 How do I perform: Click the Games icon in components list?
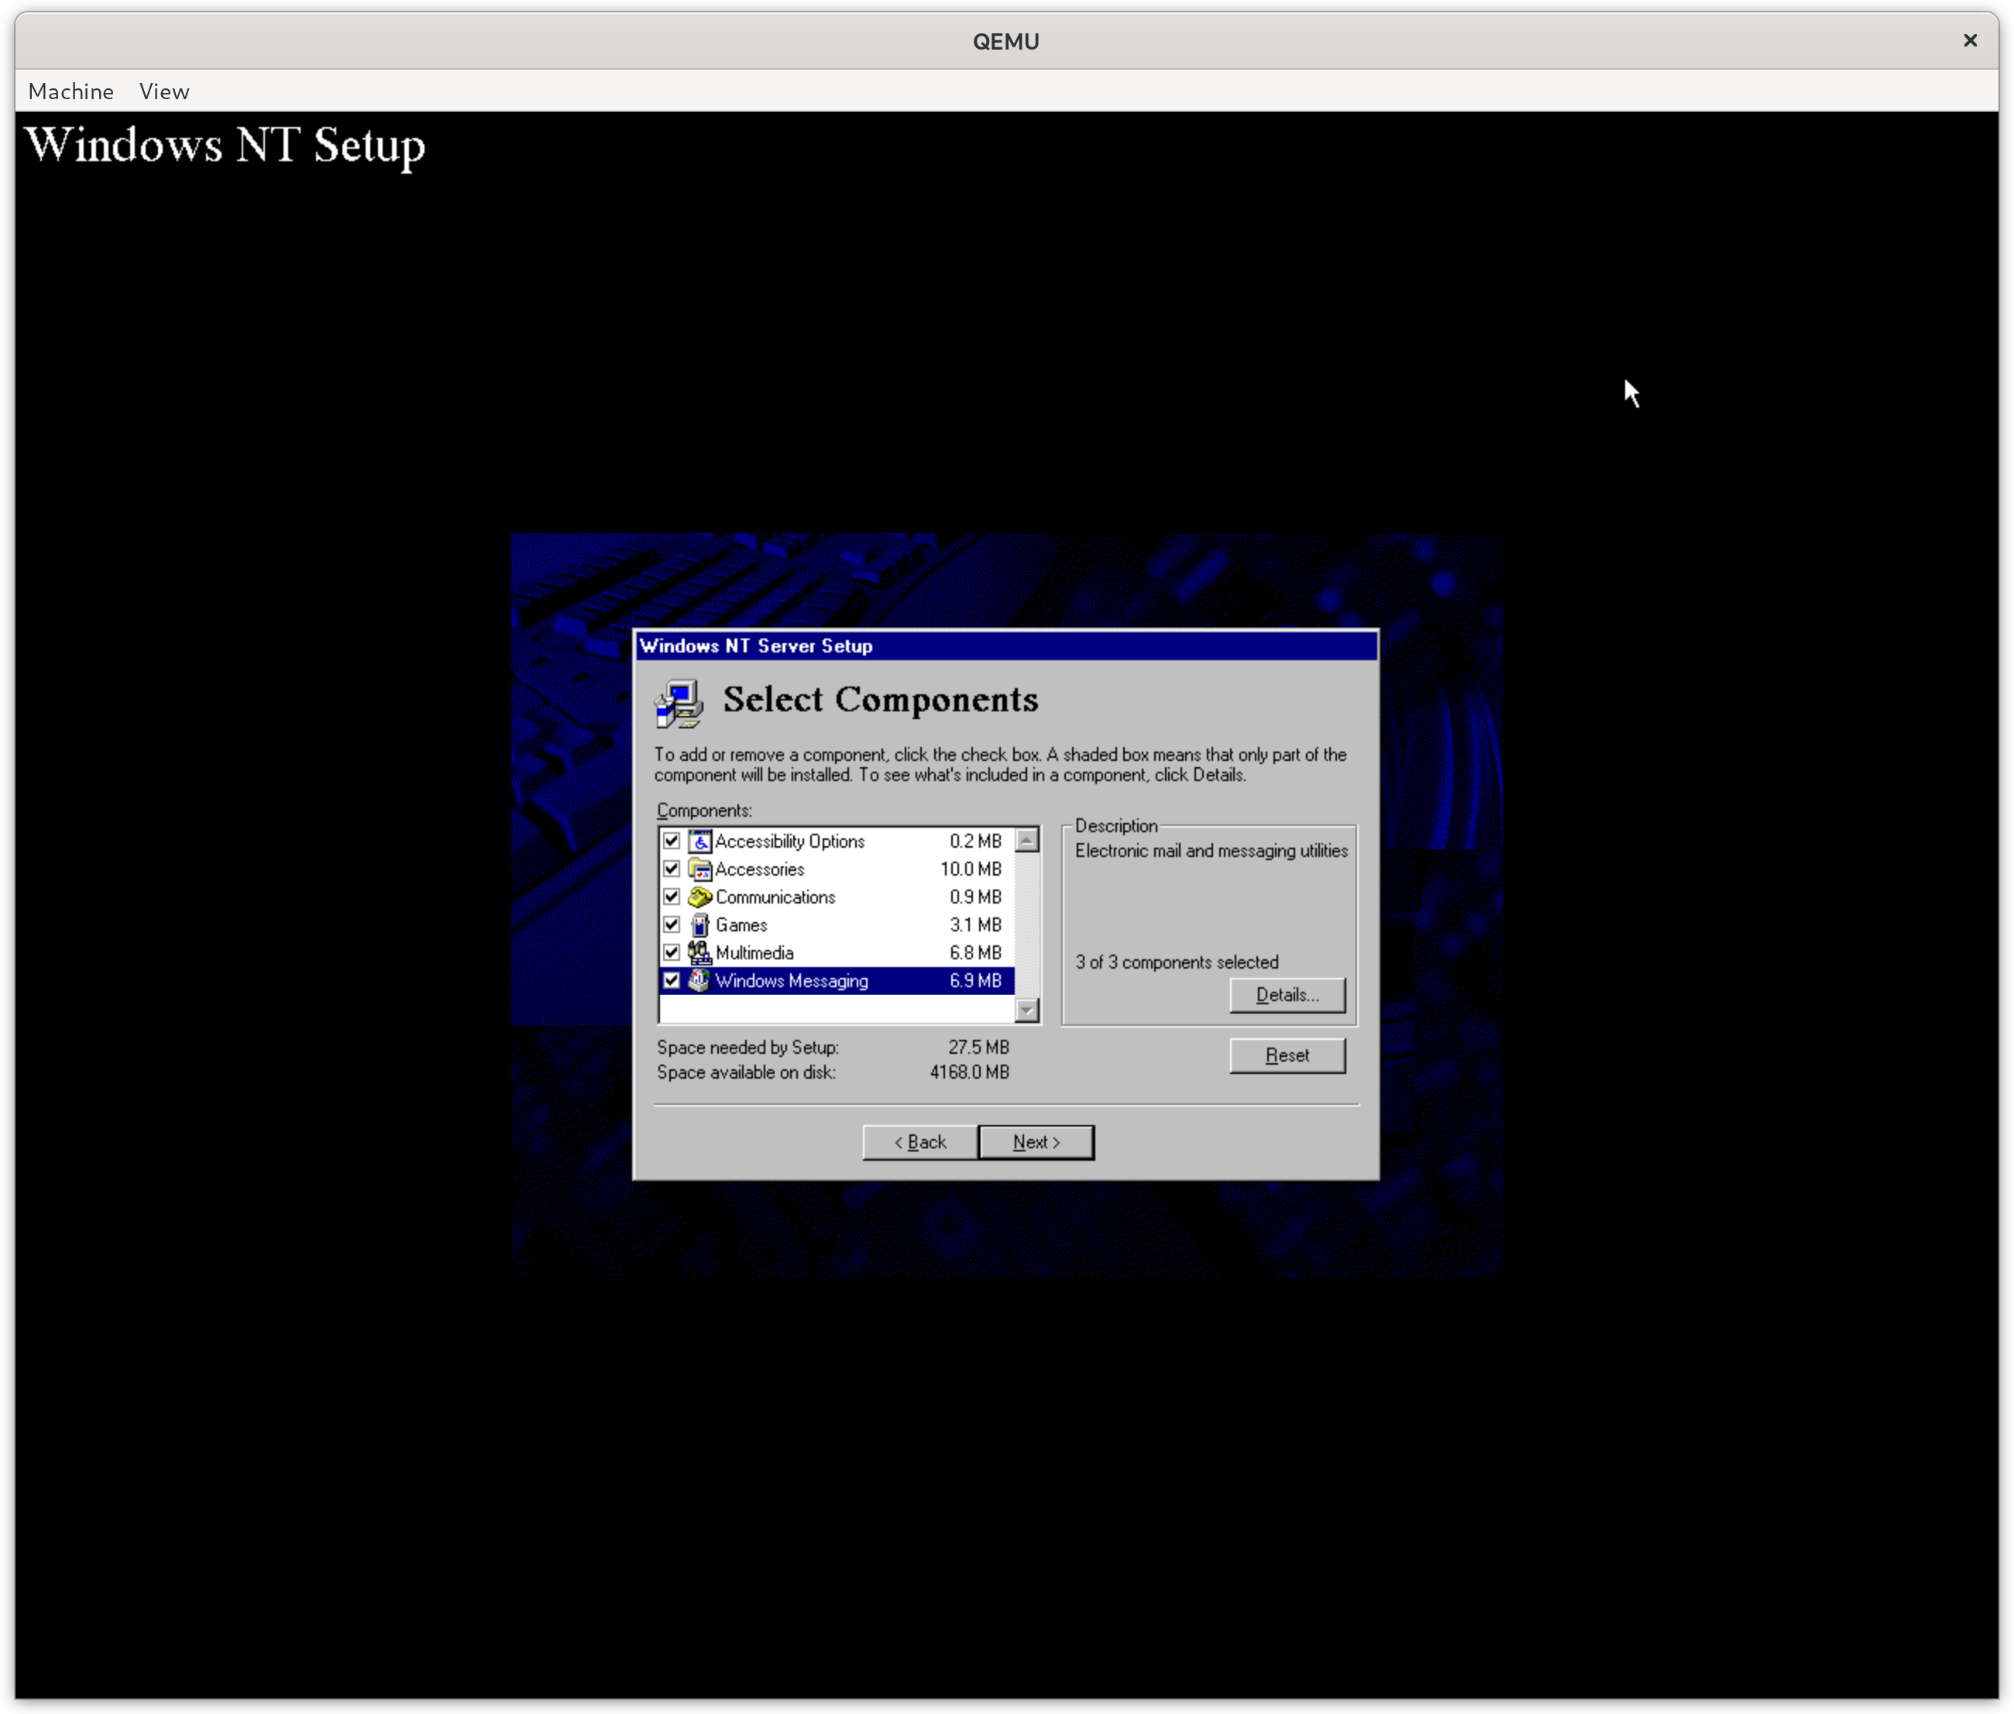click(699, 925)
